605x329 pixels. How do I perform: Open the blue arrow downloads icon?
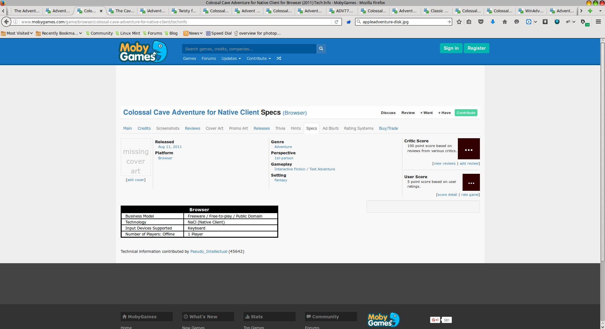pyautogui.click(x=493, y=22)
